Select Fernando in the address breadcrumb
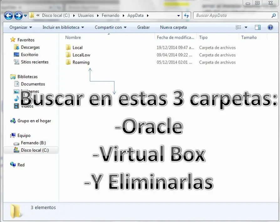This screenshot has width=280, height=222. tap(111, 16)
